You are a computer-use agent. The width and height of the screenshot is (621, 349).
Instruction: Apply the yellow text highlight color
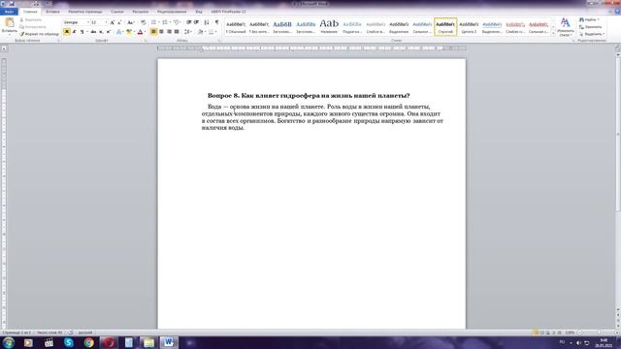[128, 32]
